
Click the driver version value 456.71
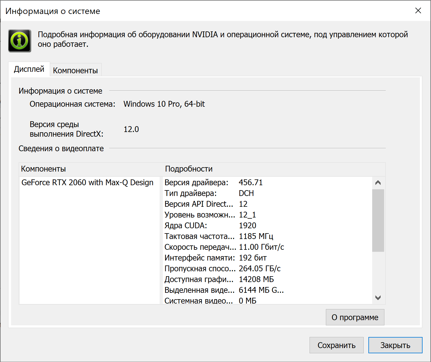pyautogui.click(x=250, y=183)
